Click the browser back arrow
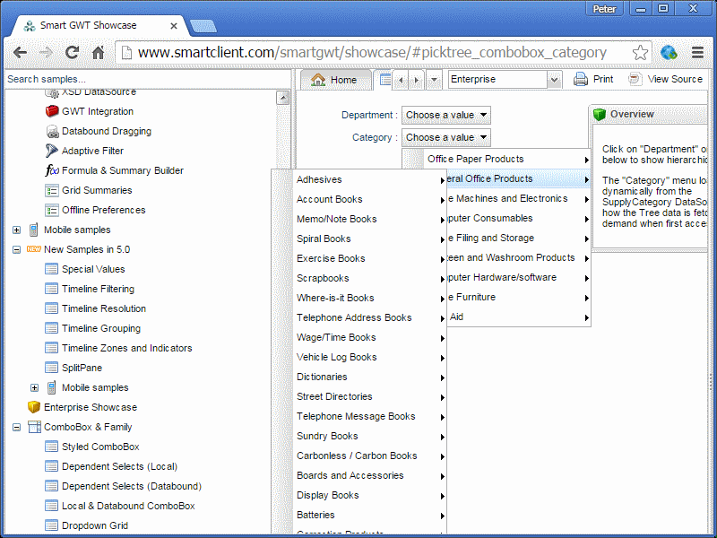The width and height of the screenshot is (717, 538). click(x=20, y=53)
